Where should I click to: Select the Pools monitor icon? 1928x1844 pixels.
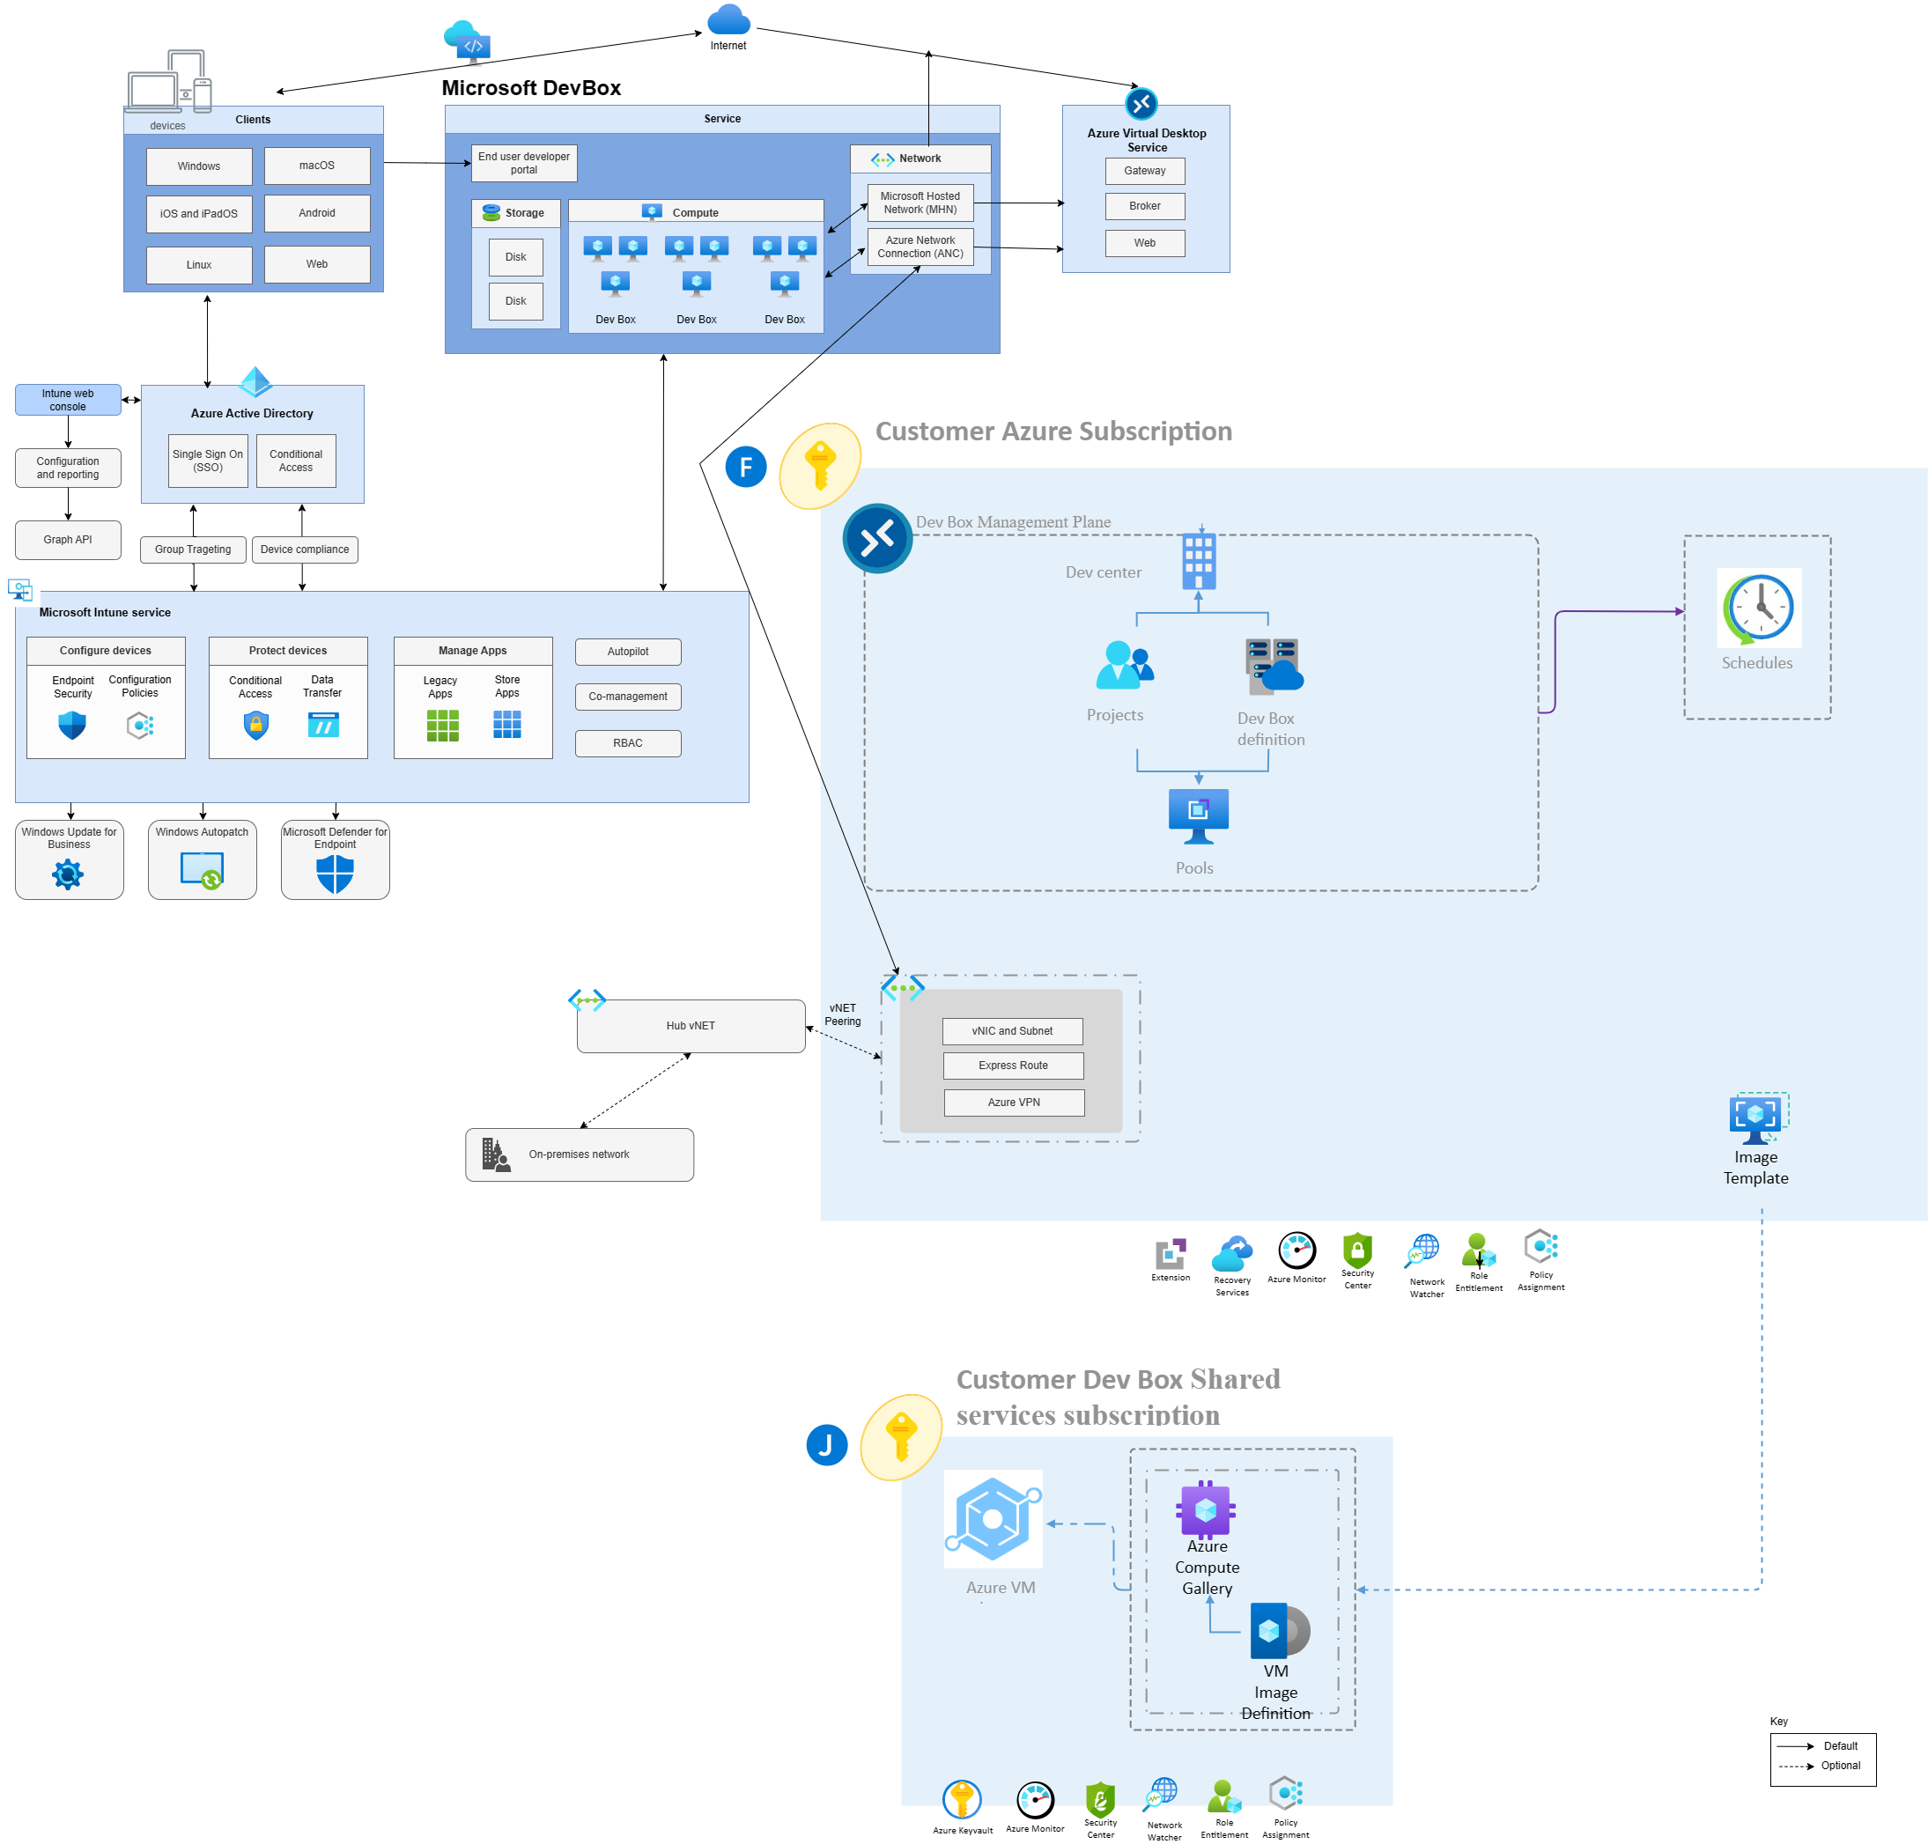click(x=1198, y=817)
